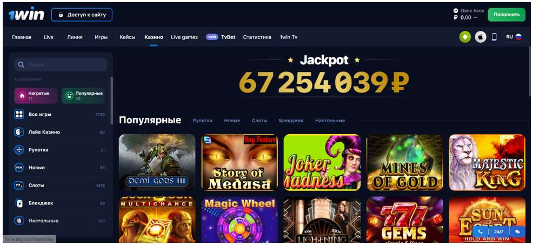Open the RU language selector

click(514, 37)
